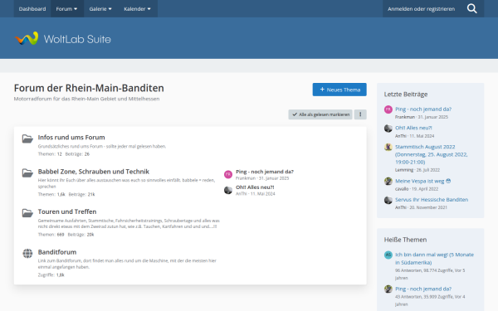
Task: Click Anmelden oder registrieren
Action: click(421, 8)
